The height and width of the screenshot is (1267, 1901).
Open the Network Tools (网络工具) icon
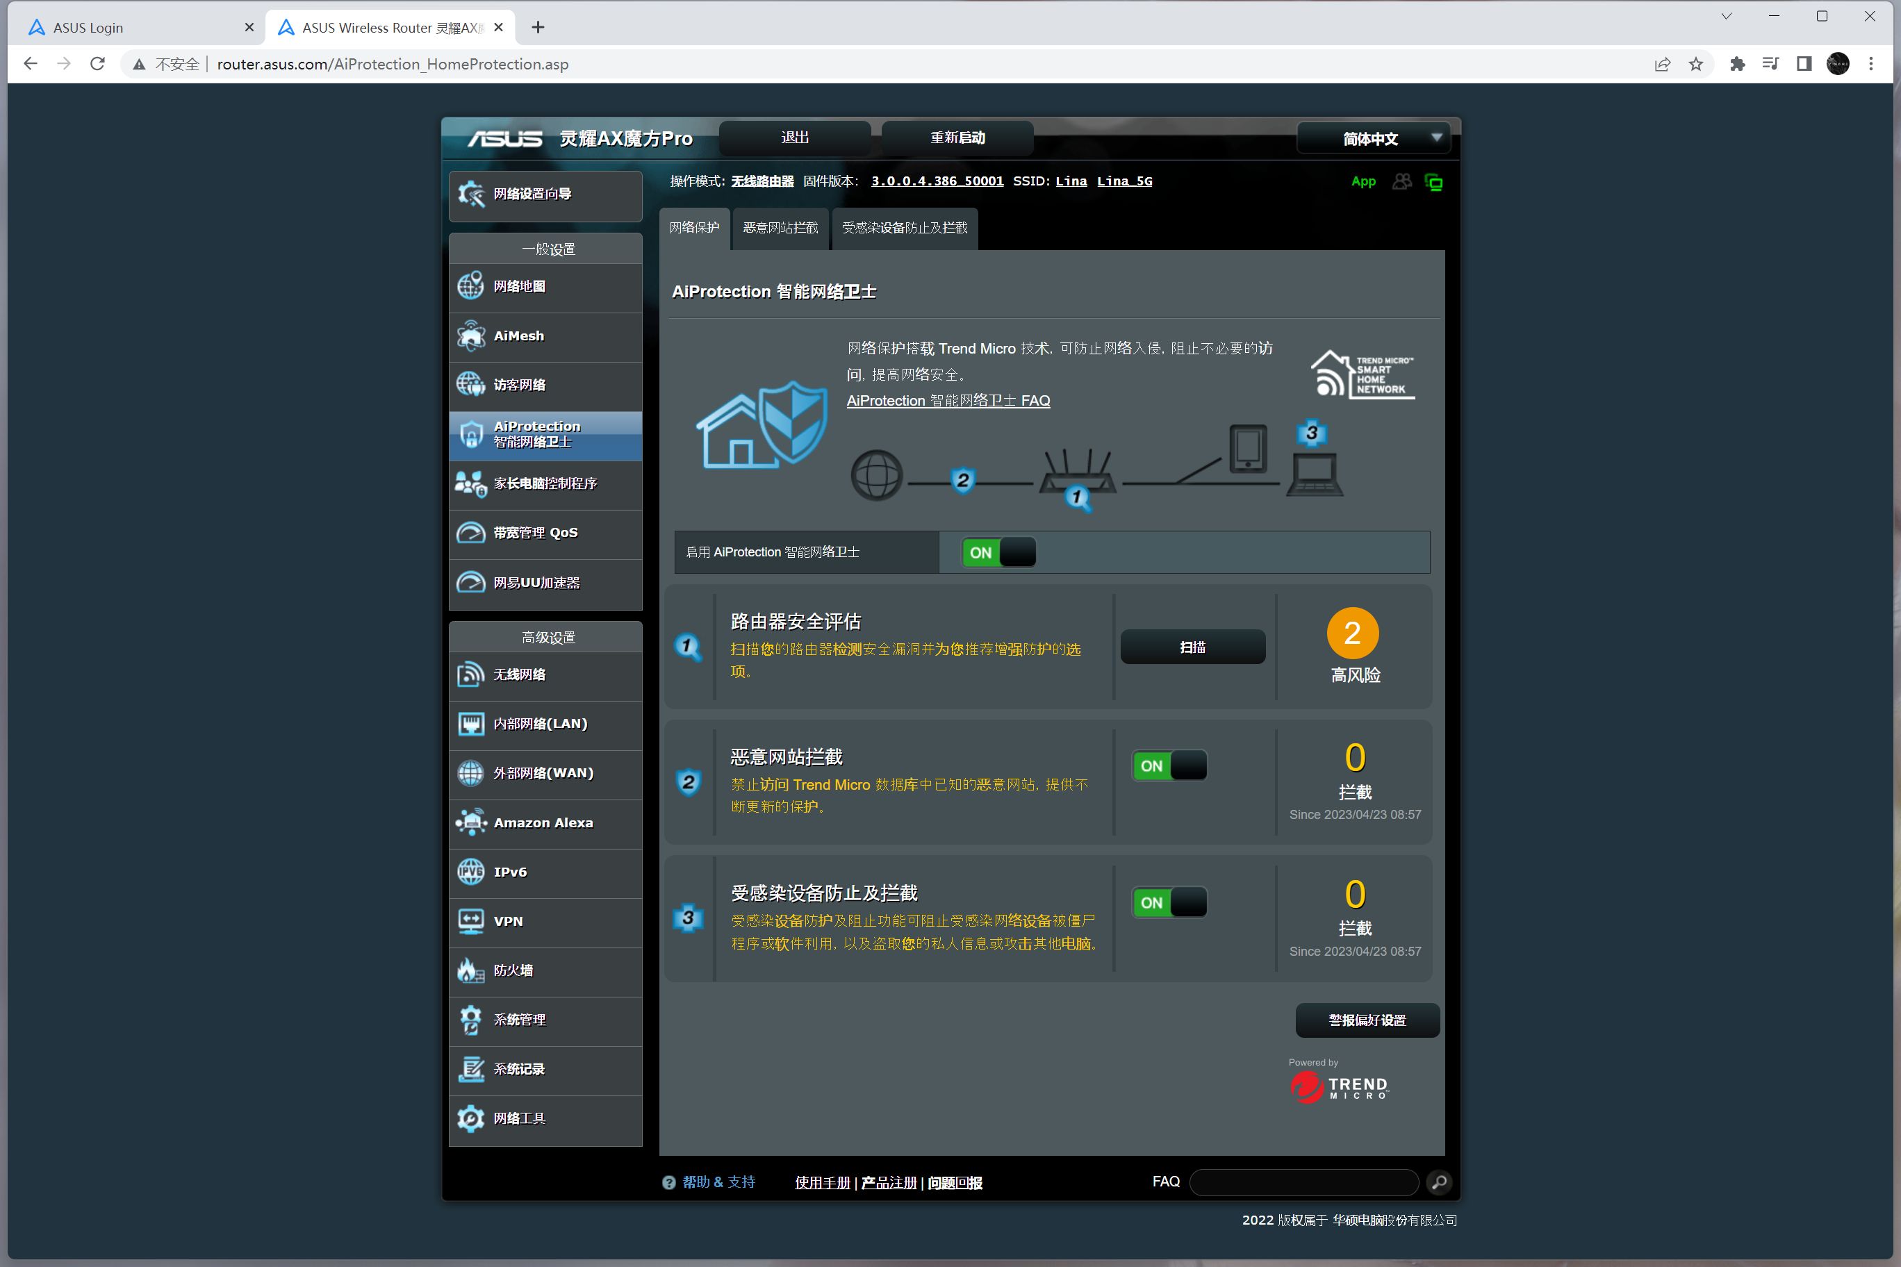coord(470,1118)
